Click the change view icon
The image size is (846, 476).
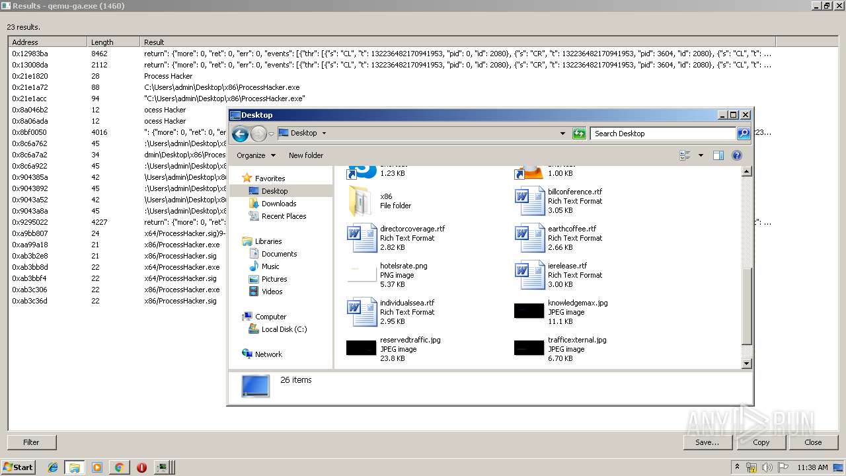click(685, 155)
